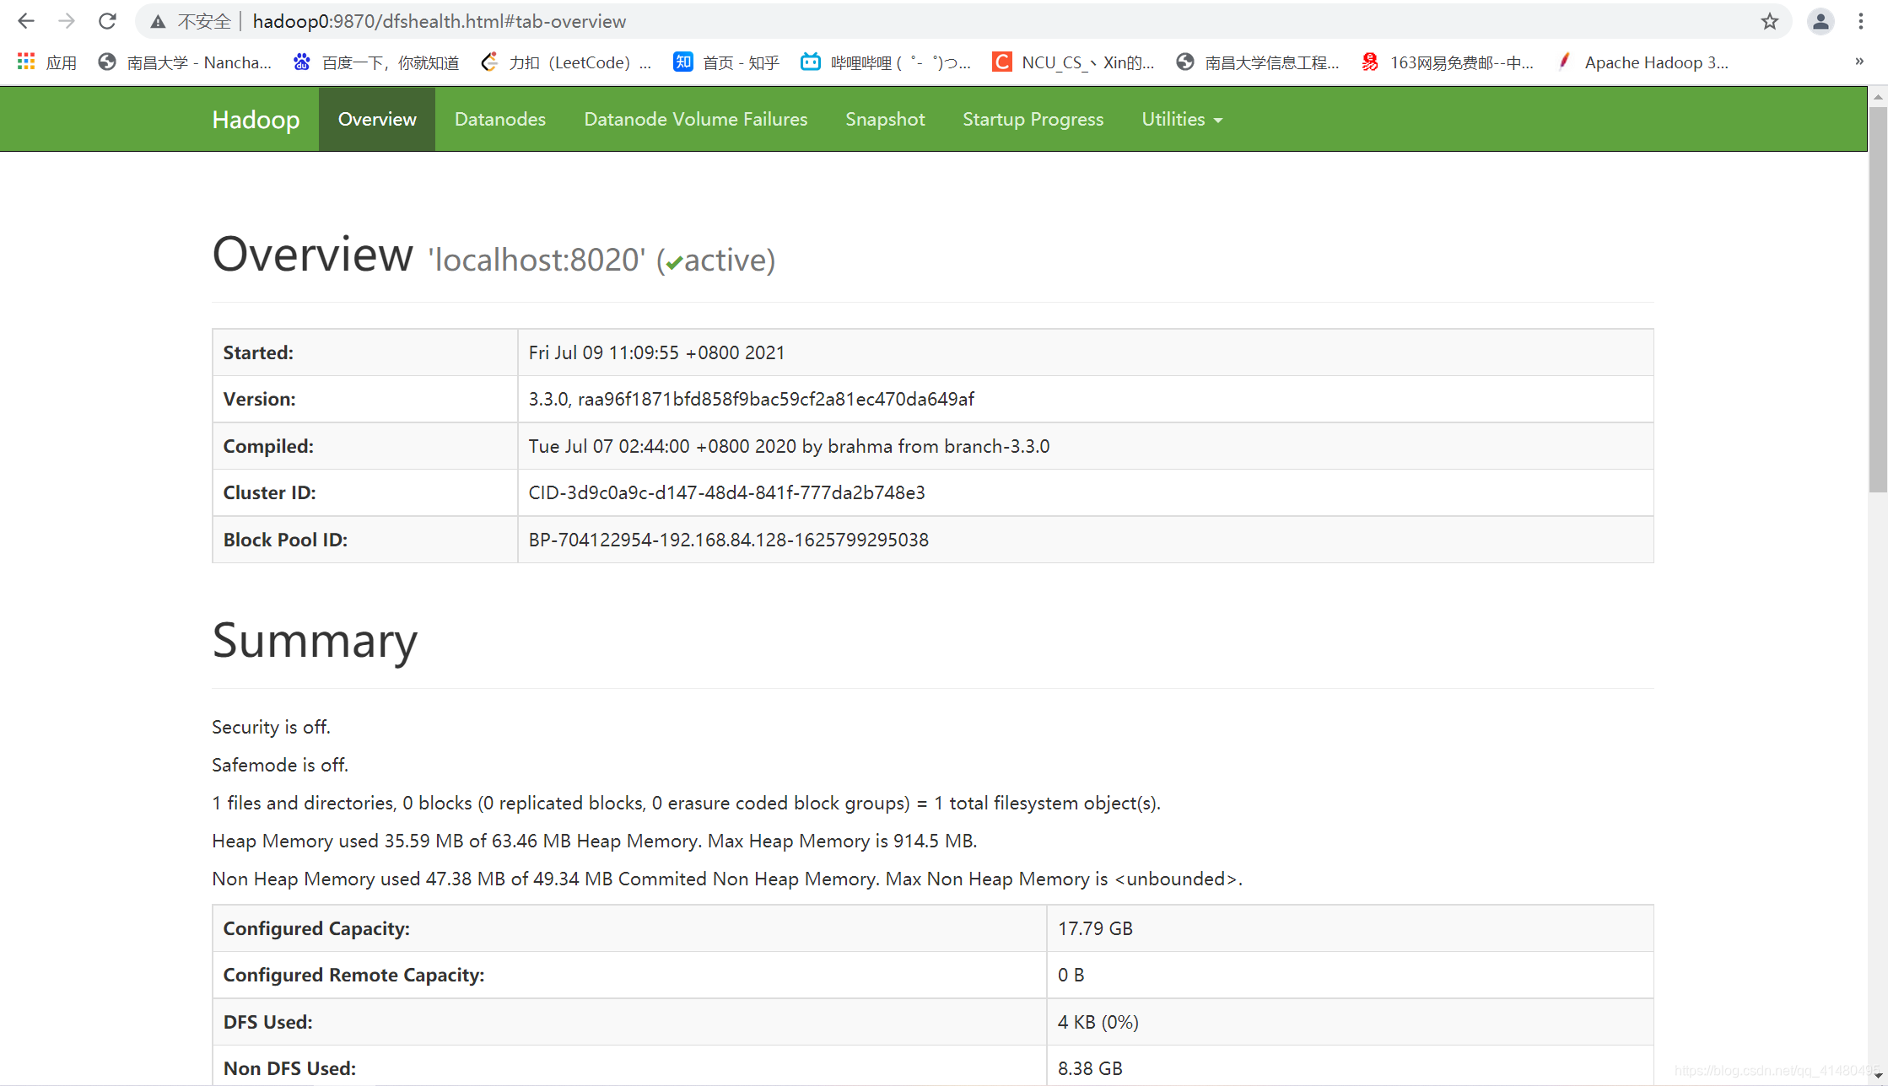The image size is (1888, 1086).
Task: Open the user profile avatar icon
Action: [x=1821, y=22]
